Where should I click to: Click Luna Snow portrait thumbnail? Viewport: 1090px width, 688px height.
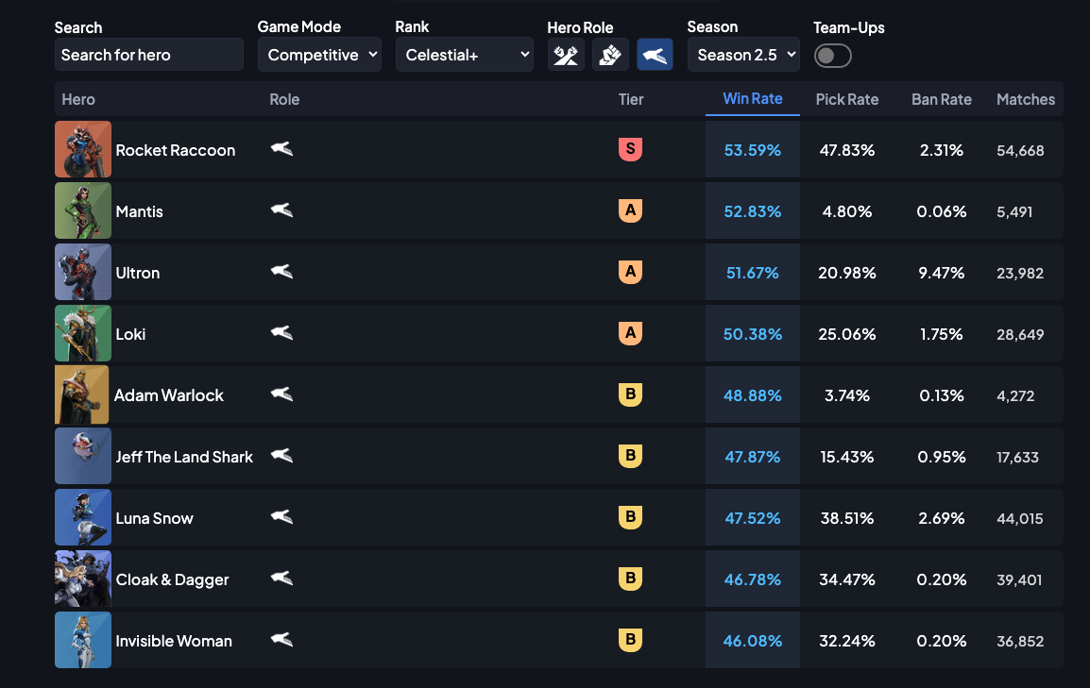pyautogui.click(x=83, y=517)
